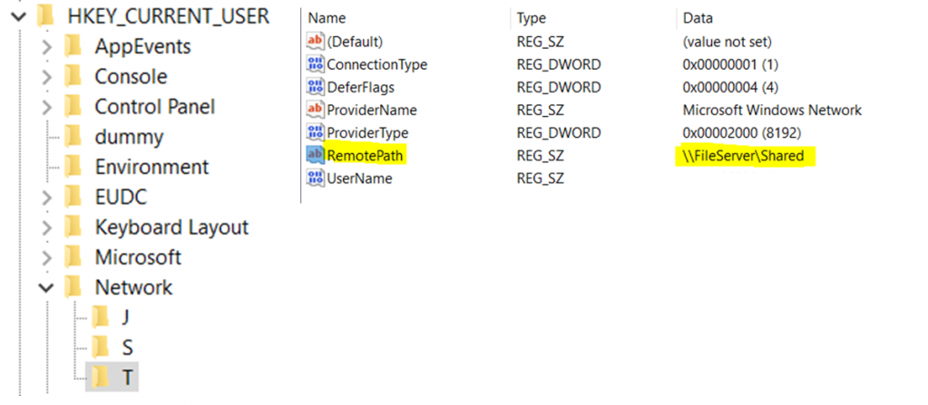Click the (Default) string value icon
This screenshot has height=405, width=928.
315,42
